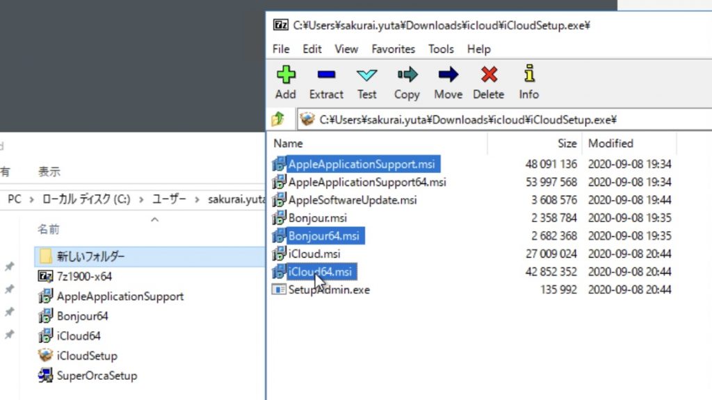Click the SetupAdmin.exe file icon
This screenshot has height=400, width=712.
tap(279, 290)
